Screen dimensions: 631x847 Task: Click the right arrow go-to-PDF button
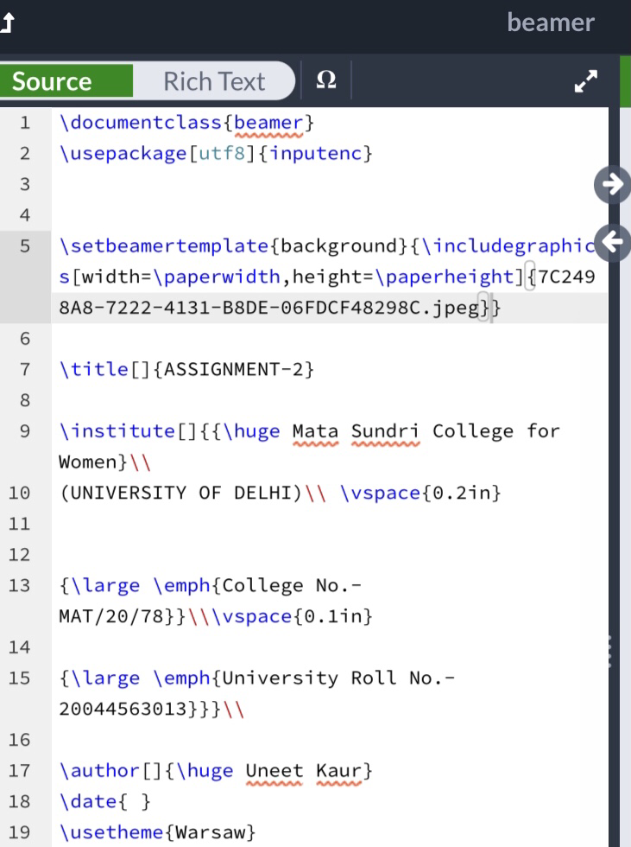[x=613, y=184]
